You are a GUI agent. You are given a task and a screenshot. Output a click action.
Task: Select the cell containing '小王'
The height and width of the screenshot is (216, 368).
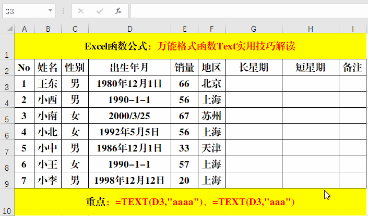(x=48, y=164)
